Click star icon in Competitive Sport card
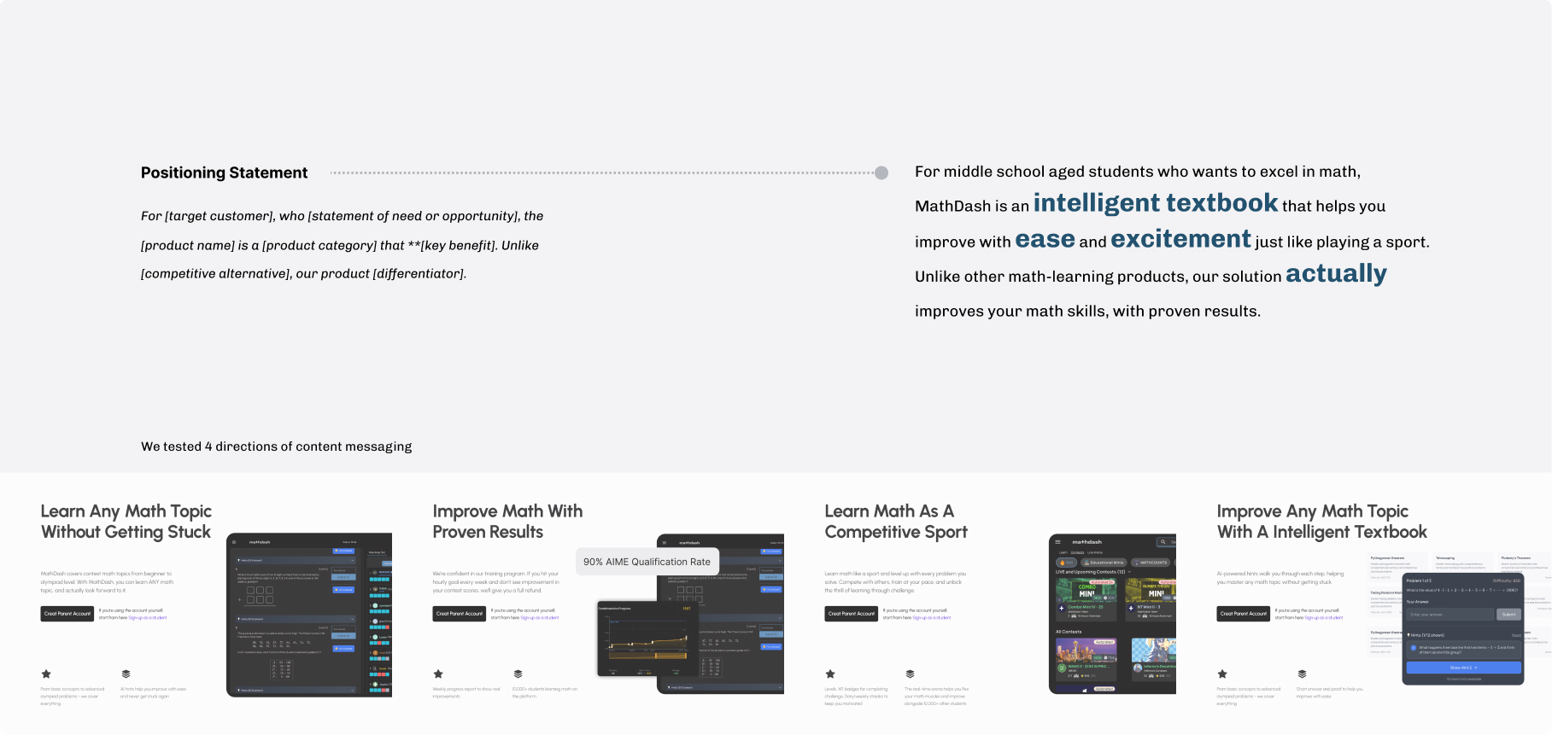1552x735 pixels. [830, 674]
